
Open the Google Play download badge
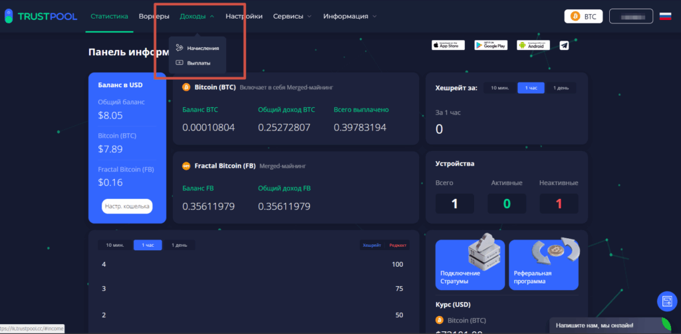click(x=490, y=45)
